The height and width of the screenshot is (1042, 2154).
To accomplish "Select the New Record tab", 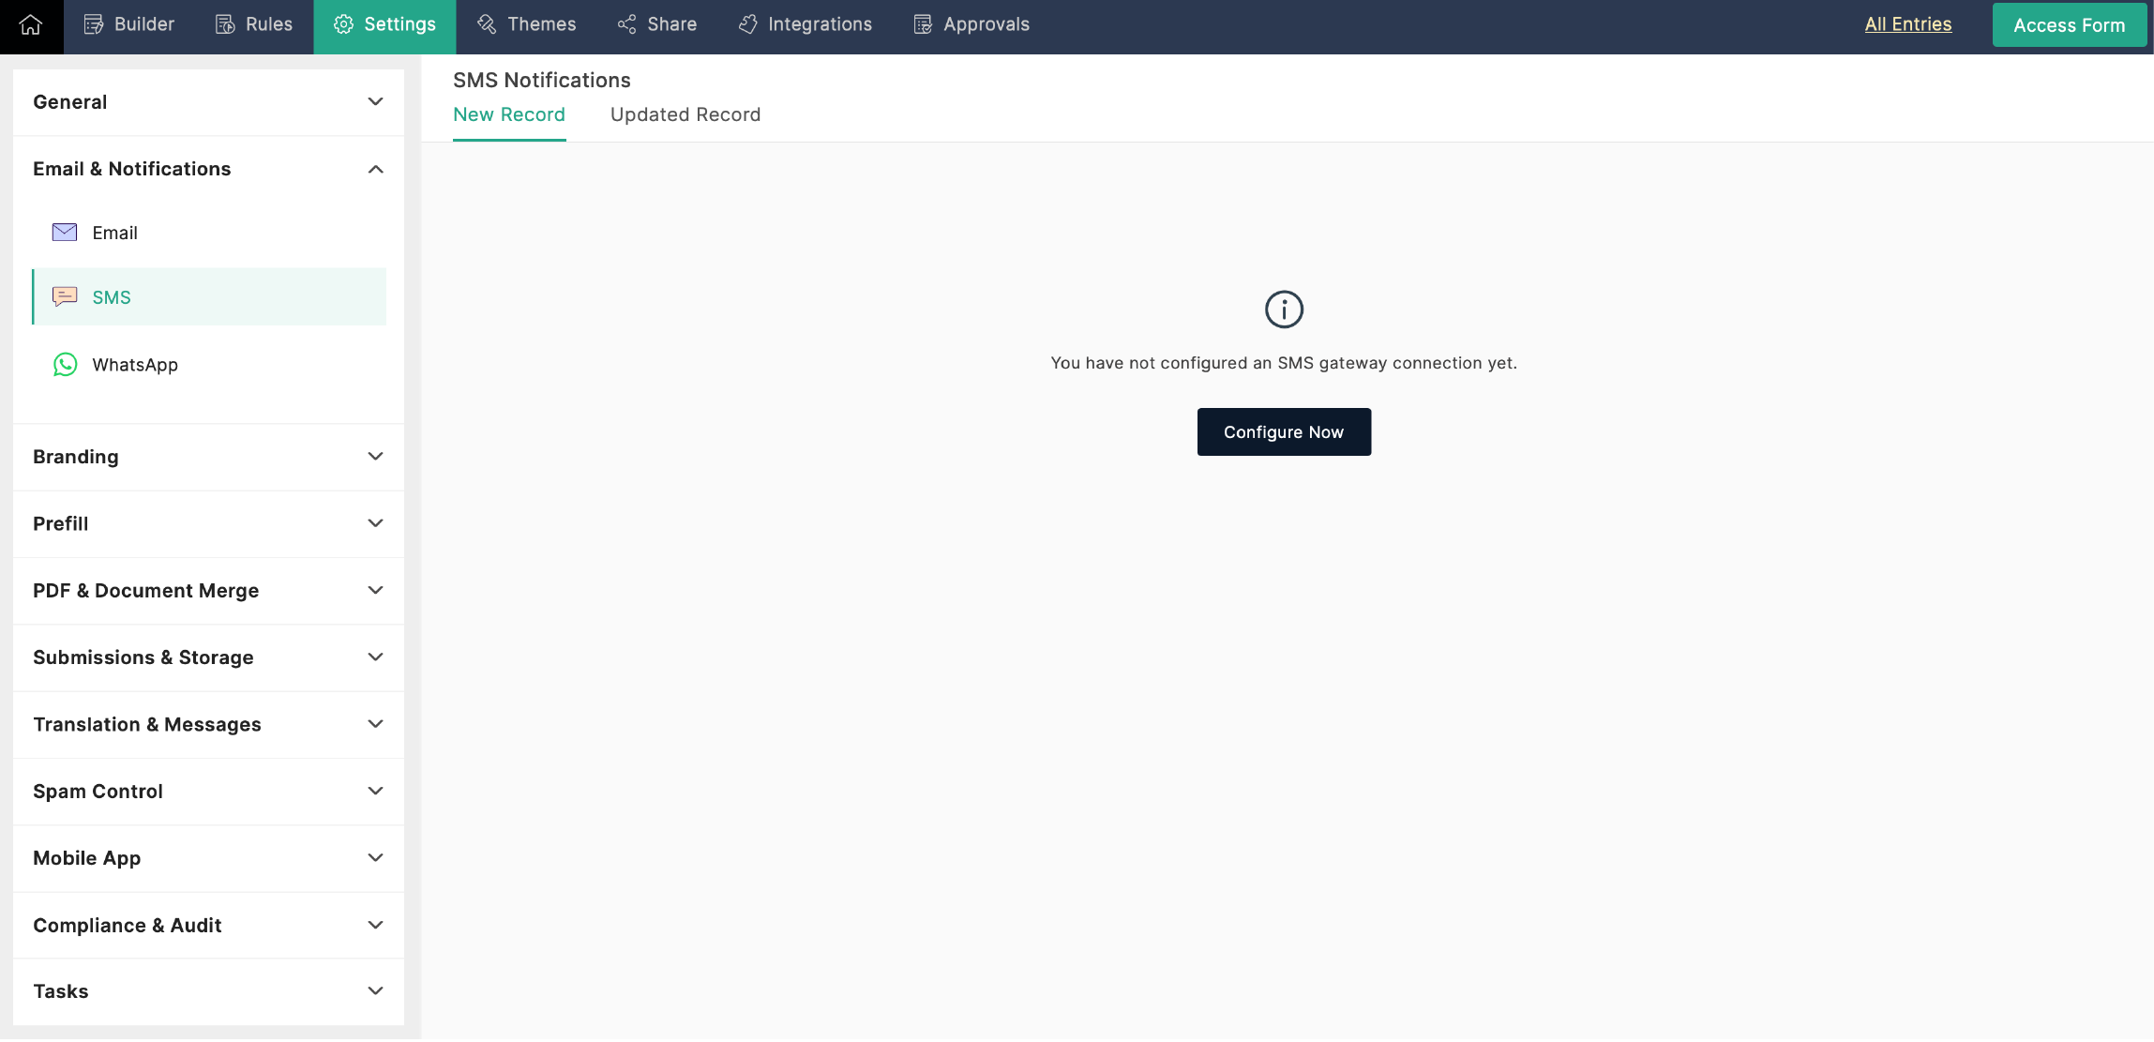I will click(509, 114).
